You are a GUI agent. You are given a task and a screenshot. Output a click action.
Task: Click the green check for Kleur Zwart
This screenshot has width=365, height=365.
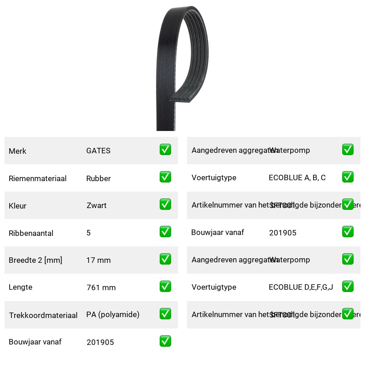pos(165,204)
